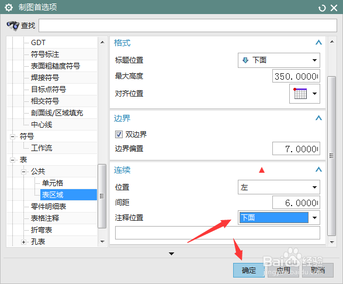
Task: Click settings panel scrollbar down arrow
Action: [332, 242]
